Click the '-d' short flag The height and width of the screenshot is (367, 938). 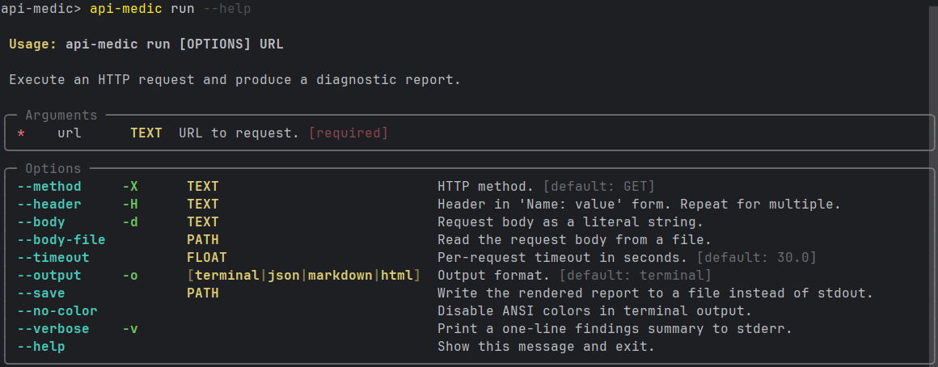(130, 222)
